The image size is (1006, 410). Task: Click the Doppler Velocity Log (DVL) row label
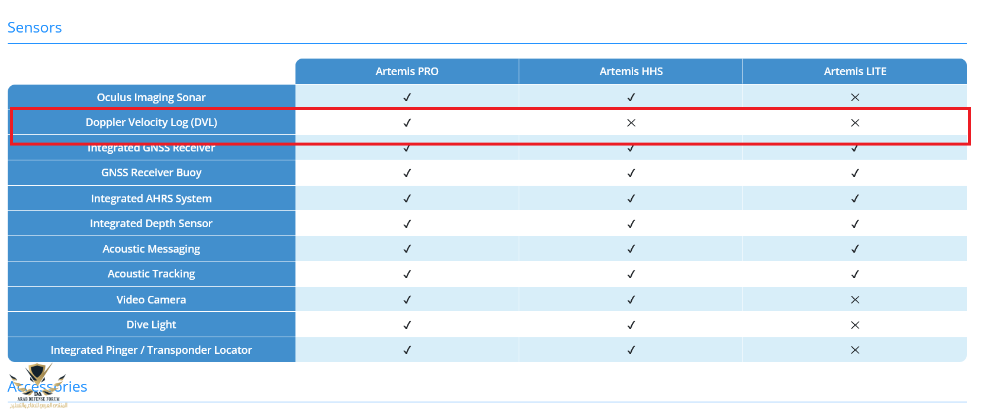click(x=151, y=122)
